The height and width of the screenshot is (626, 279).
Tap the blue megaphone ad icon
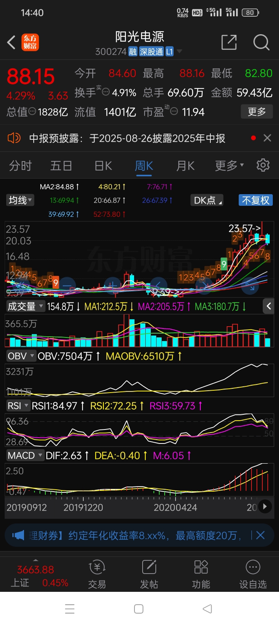coord(18,536)
